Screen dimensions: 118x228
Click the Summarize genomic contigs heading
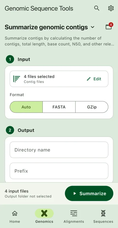pyautogui.click(x=46, y=27)
